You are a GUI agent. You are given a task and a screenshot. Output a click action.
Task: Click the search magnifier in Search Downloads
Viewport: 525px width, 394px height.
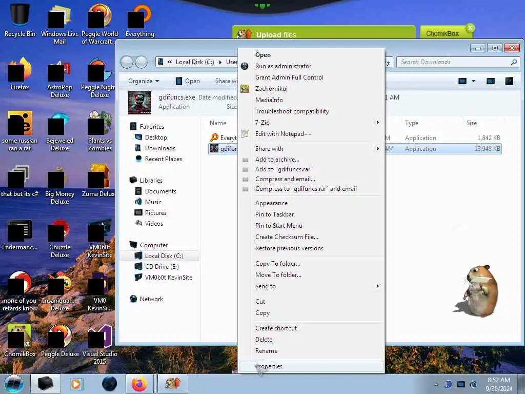click(514, 62)
